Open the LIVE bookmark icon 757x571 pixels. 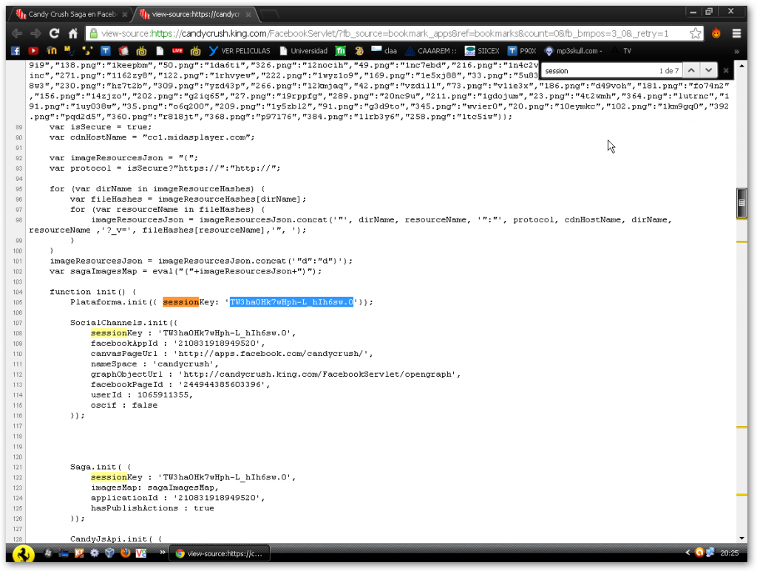tap(177, 51)
